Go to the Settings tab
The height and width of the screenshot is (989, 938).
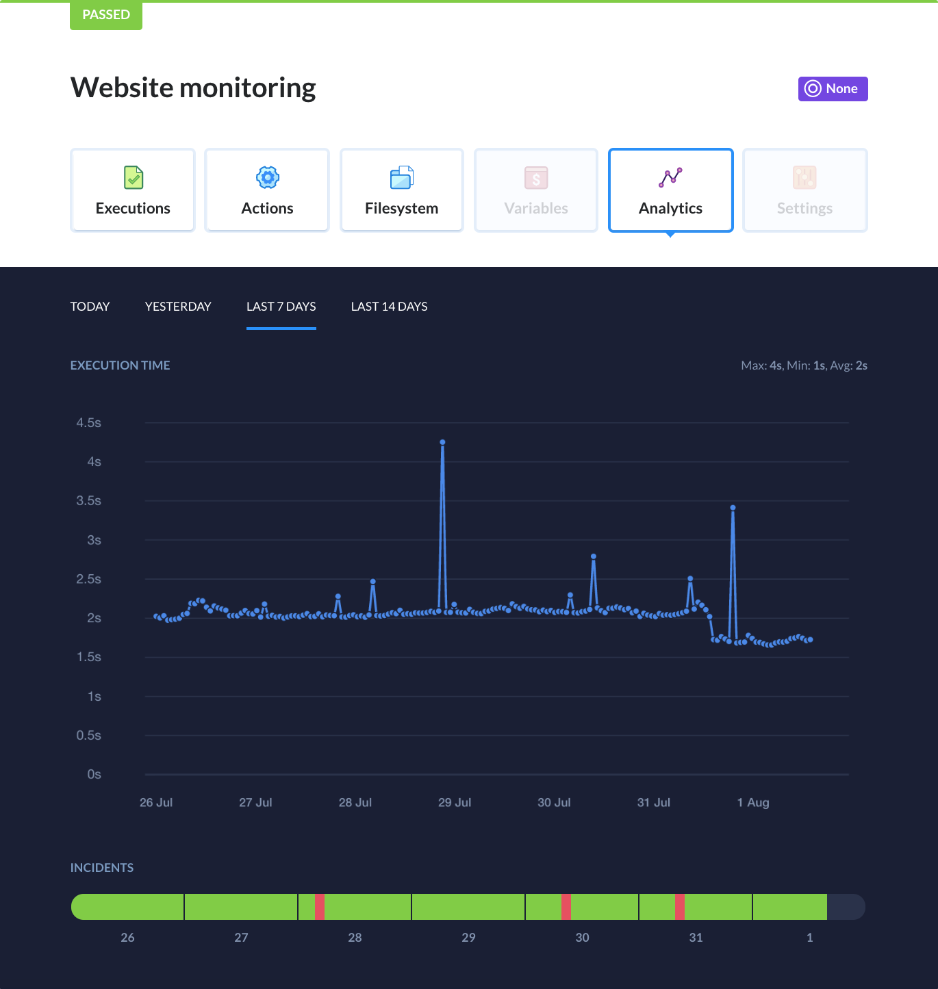coord(805,190)
